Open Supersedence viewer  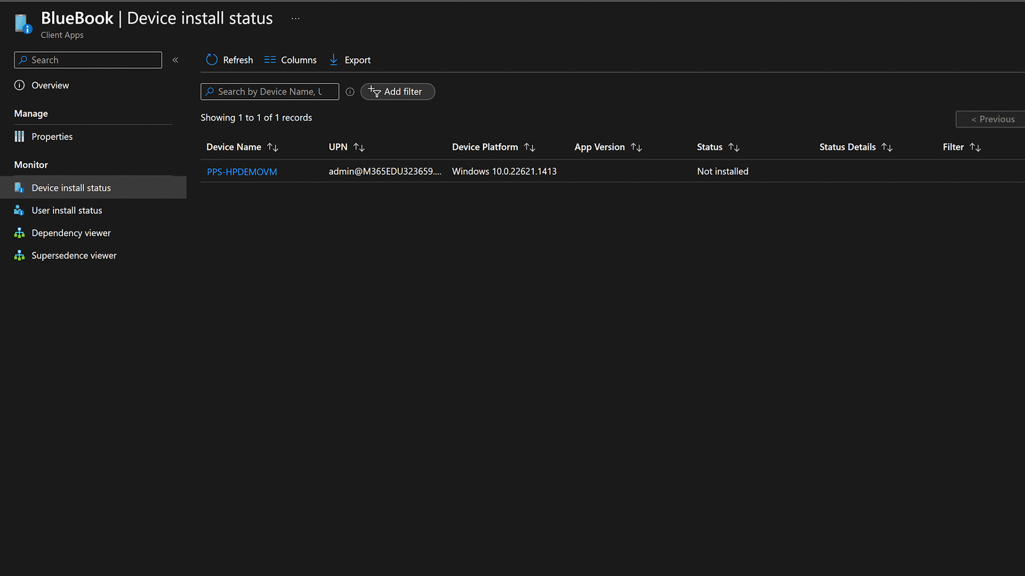(74, 255)
